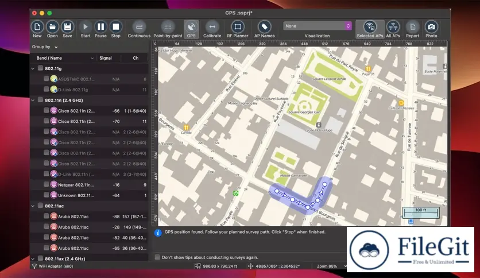Open the Zoom 85% control
Image resolution: width=480 pixels, height=278 pixels.
coord(331,266)
